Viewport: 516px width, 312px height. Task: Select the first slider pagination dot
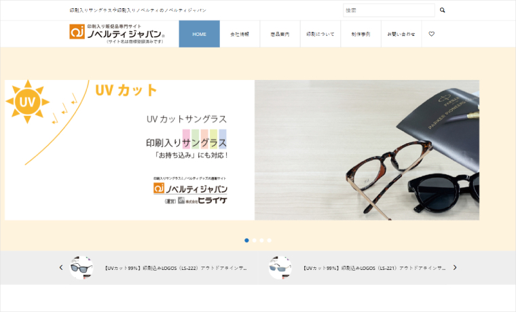point(246,240)
